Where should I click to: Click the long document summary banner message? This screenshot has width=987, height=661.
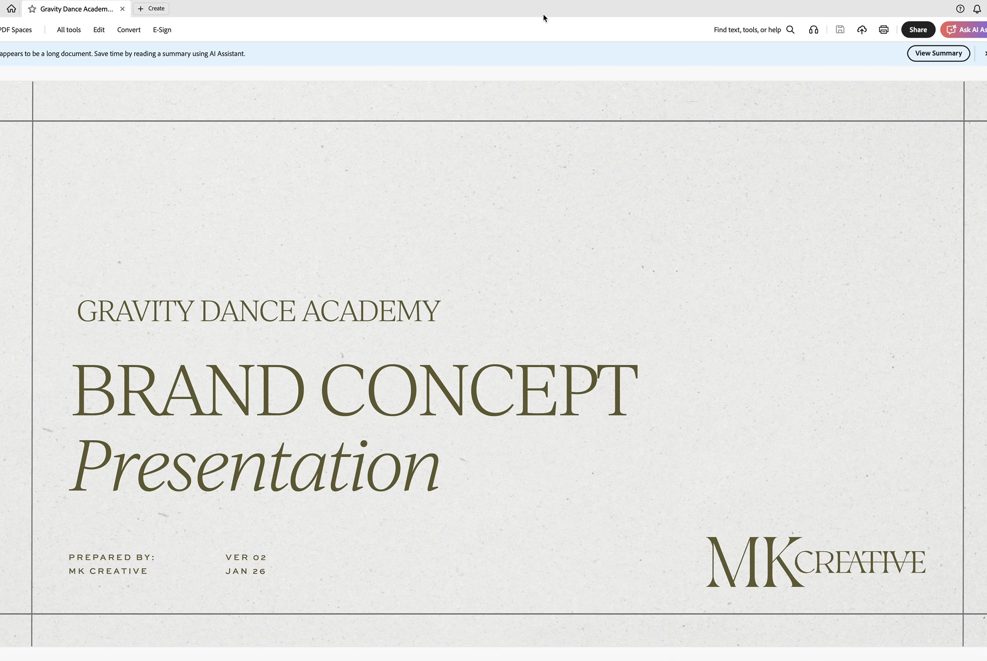click(123, 54)
